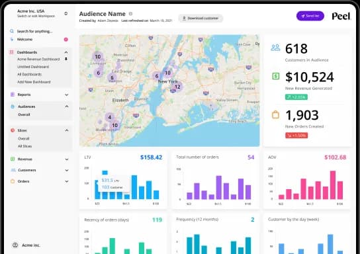
Task: Click the Send list button
Action: coord(310,16)
